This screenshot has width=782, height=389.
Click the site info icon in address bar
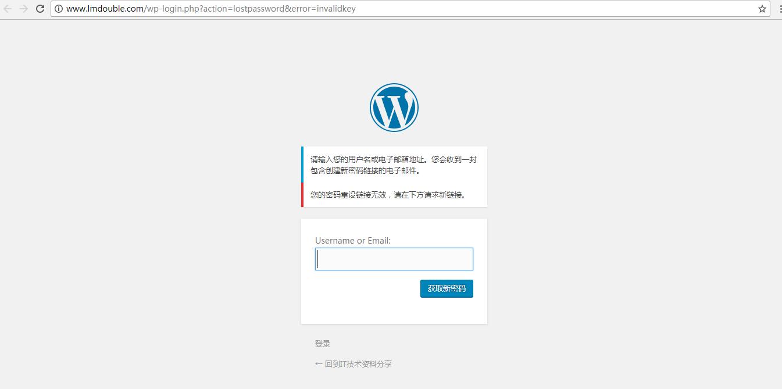(x=59, y=9)
